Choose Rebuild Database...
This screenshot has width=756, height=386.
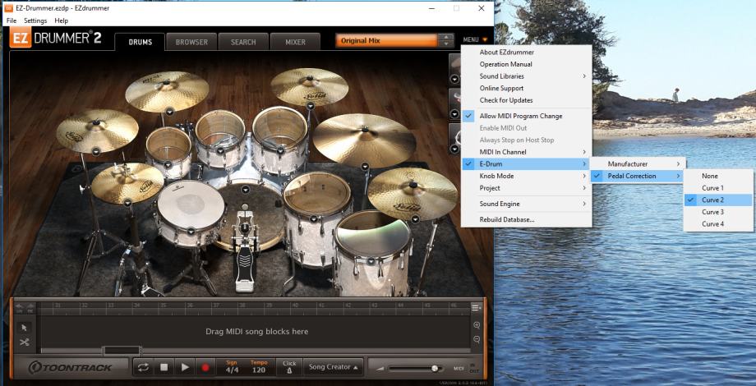tap(527, 220)
